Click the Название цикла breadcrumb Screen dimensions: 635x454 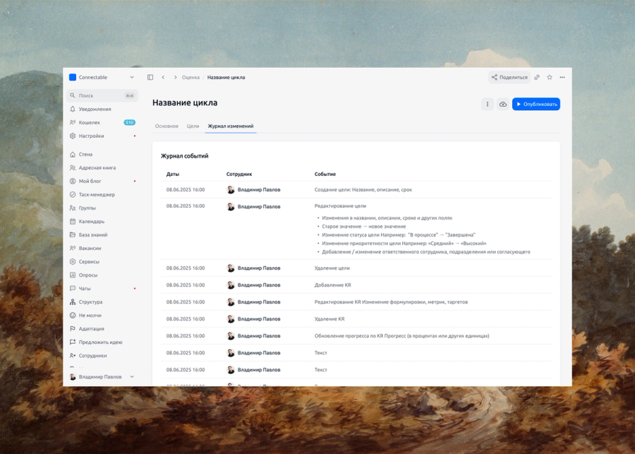click(x=226, y=77)
